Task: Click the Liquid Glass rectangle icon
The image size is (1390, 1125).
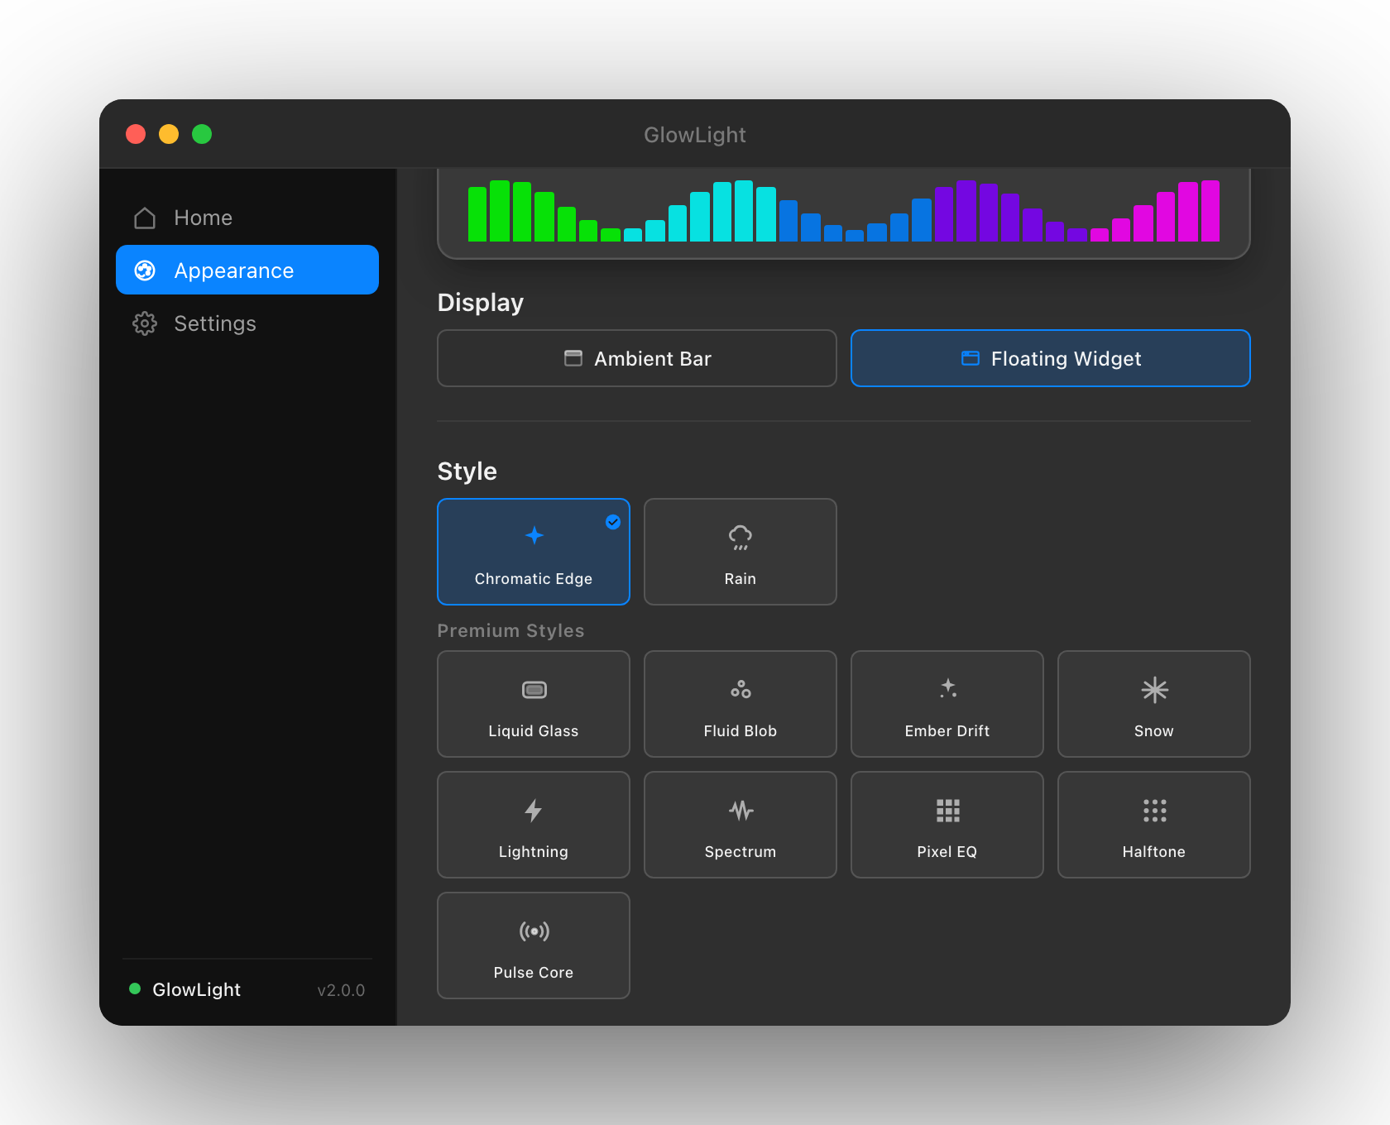Action: 534,690
